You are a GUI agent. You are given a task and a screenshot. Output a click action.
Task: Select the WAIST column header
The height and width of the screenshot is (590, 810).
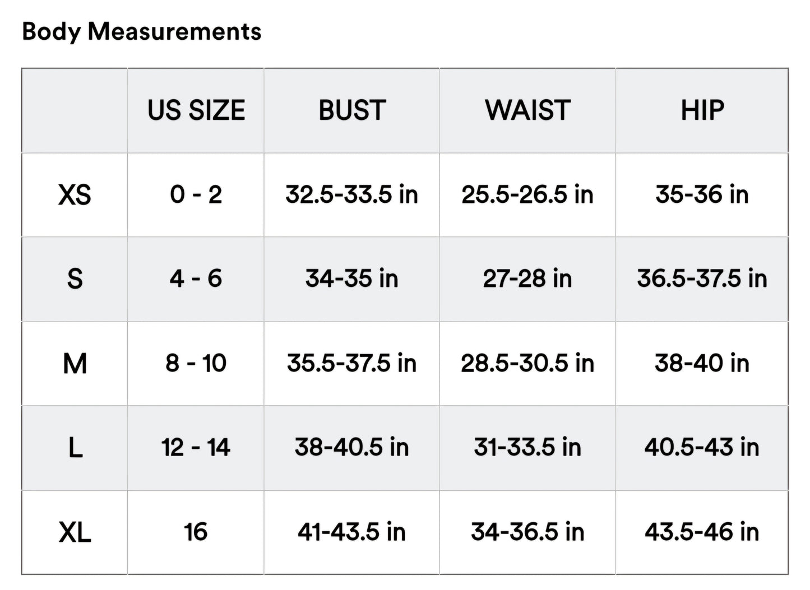point(527,110)
